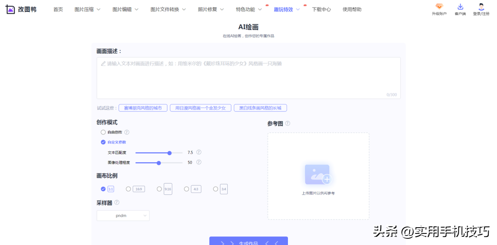Click the help icon beside 文本匹配度 value

(x=198, y=152)
